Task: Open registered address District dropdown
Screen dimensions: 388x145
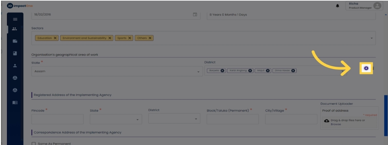Action: tap(196, 119)
